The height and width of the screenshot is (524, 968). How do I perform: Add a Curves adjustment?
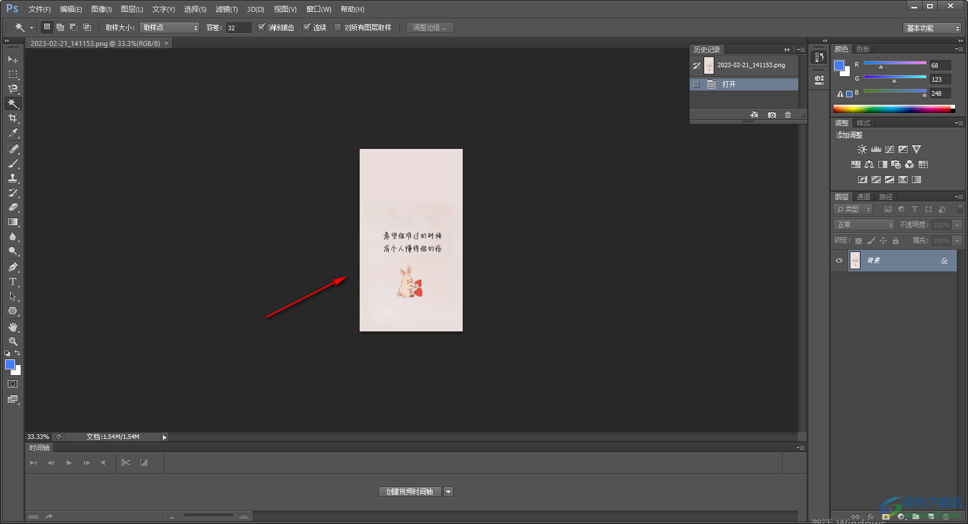pos(890,149)
